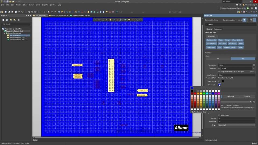
Task: Toggle Visible Grid eye icon
Action: click(x=254, y=65)
